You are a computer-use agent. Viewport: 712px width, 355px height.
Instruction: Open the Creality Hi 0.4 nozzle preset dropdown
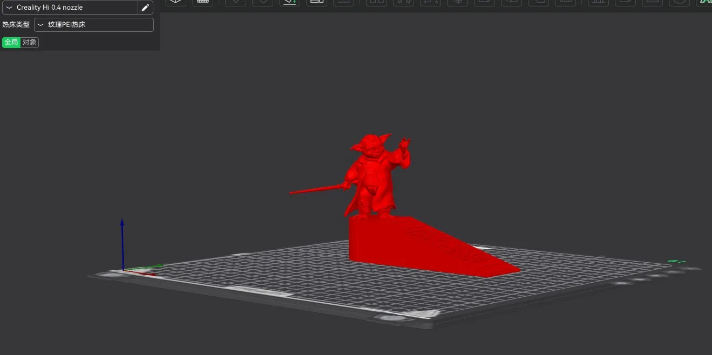[x=70, y=8]
